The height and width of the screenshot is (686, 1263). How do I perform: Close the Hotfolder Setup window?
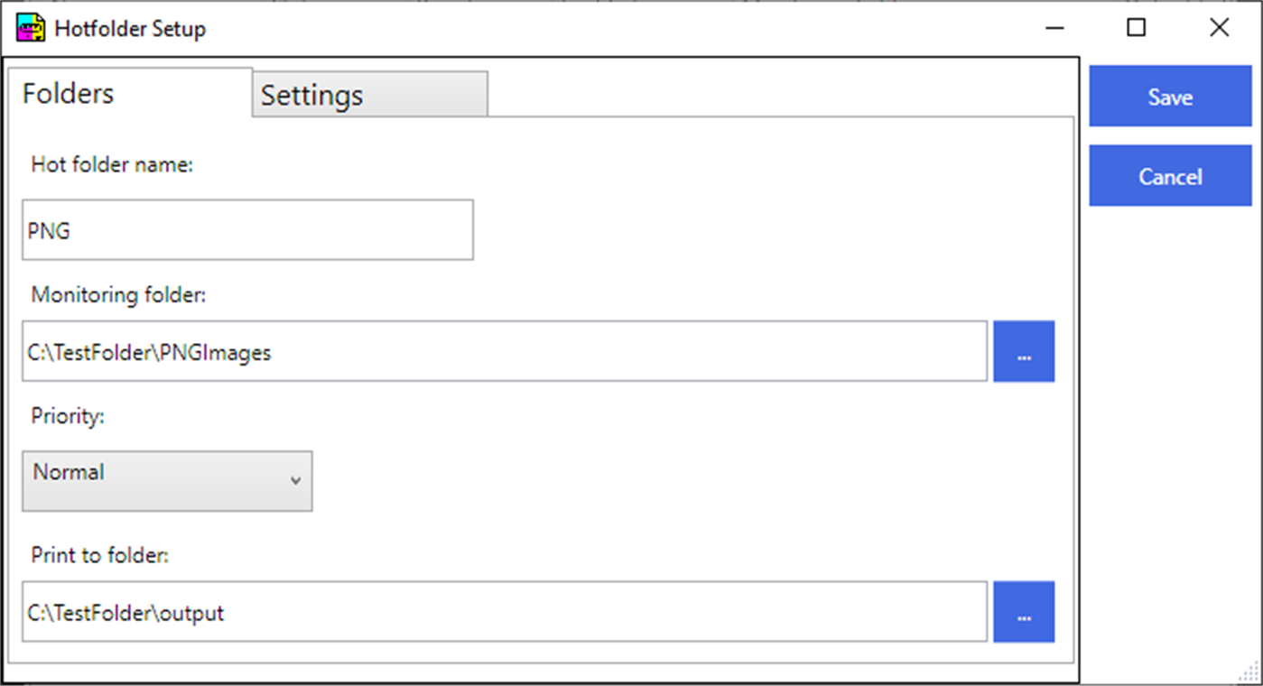click(x=1218, y=28)
